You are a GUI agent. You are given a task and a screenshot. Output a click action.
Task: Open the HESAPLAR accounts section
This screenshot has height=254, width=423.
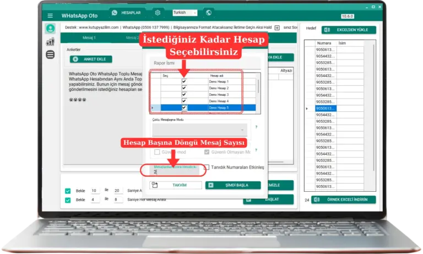pos(127,13)
